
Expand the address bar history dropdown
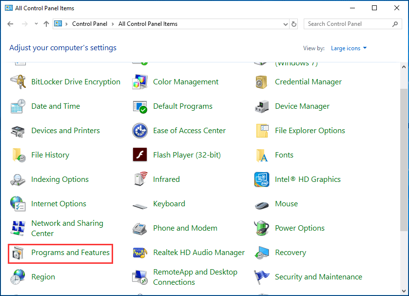285,24
